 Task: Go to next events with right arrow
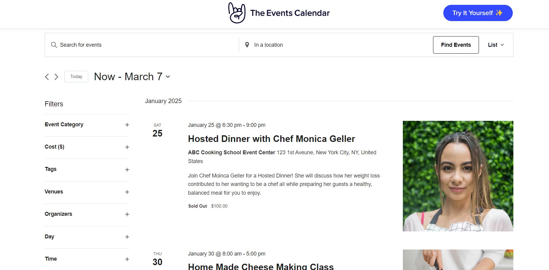[56, 77]
